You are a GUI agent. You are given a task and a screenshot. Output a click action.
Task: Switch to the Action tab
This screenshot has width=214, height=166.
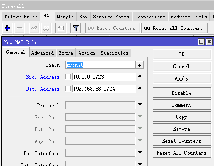[x=87, y=53]
